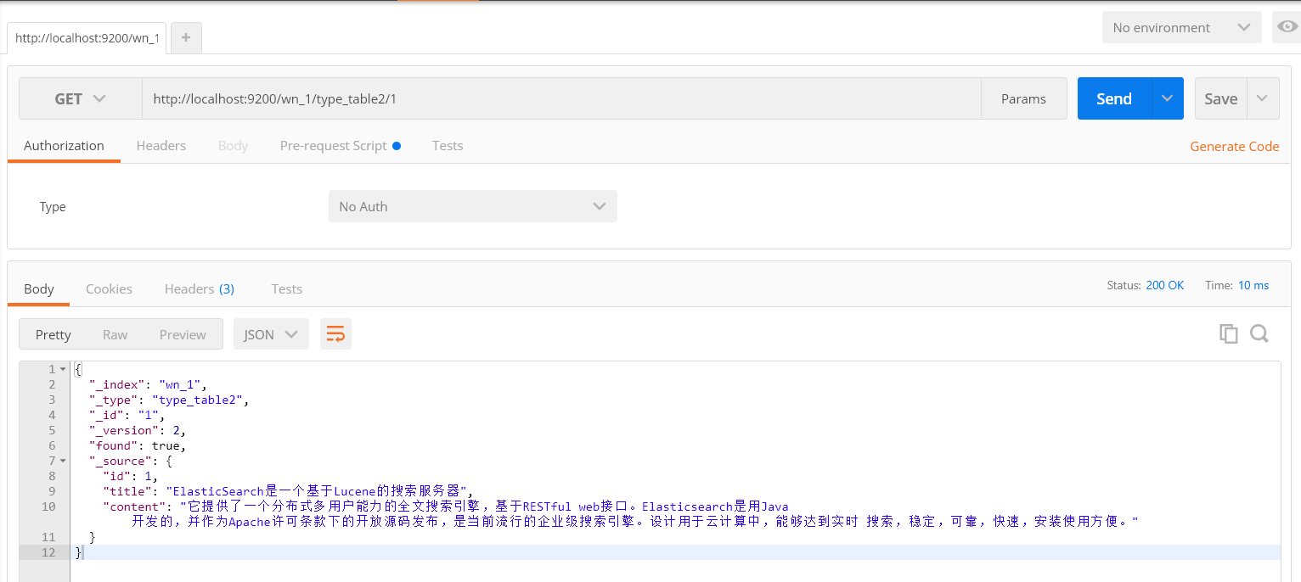
Task: Select the disabled Body request tab
Action: tap(233, 146)
